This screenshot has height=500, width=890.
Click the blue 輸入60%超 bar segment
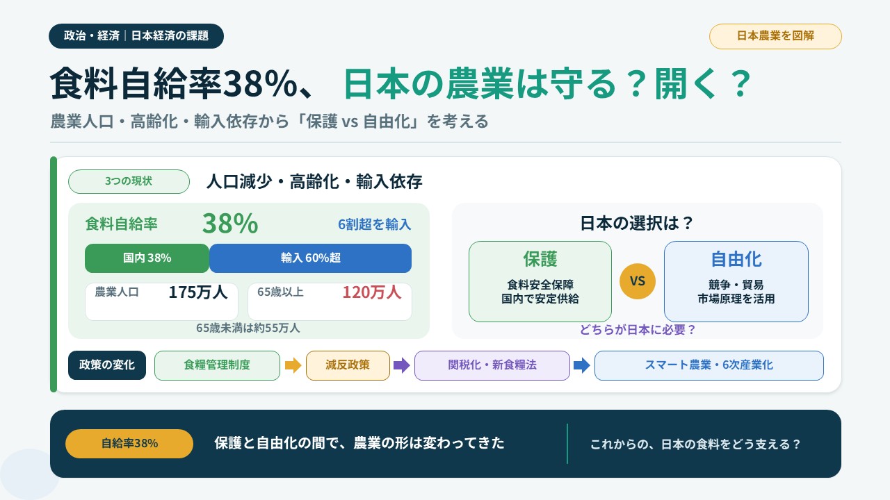[310, 258]
